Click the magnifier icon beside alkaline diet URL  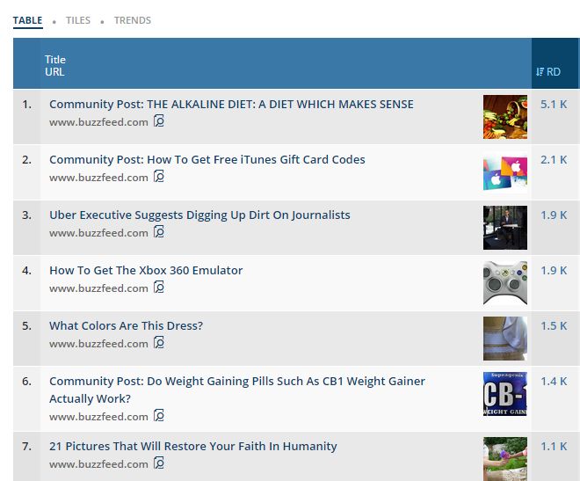tap(159, 122)
